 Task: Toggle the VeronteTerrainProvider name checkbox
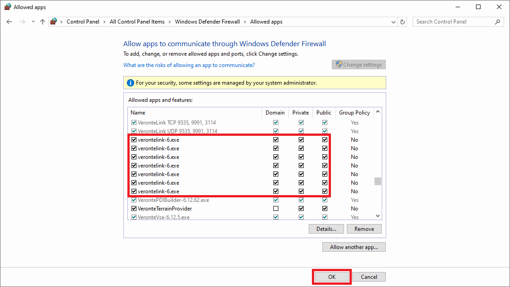pos(134,209)
